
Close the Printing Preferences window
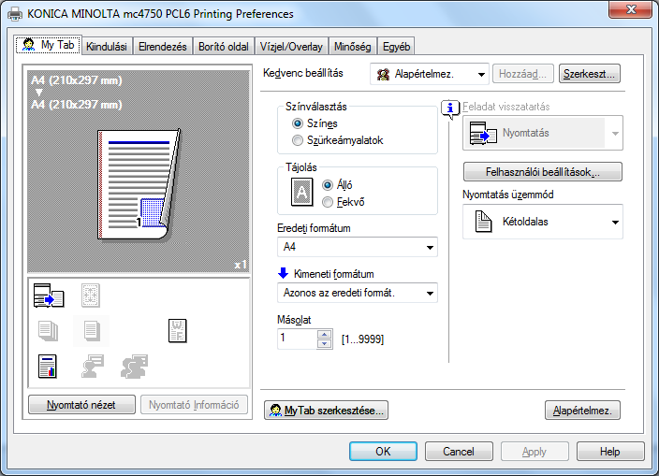(631, 9)
